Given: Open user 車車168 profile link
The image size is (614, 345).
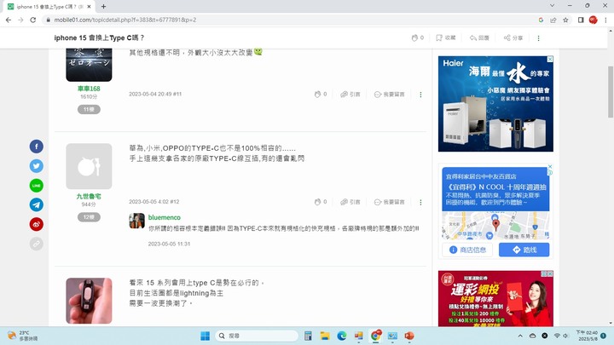Looking at the screenshot, I should (89, 89).
